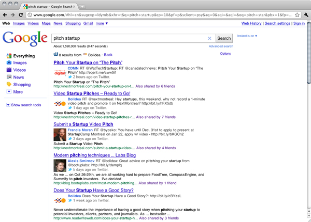
Task: Click the Search button
Action: coord(224,38)
